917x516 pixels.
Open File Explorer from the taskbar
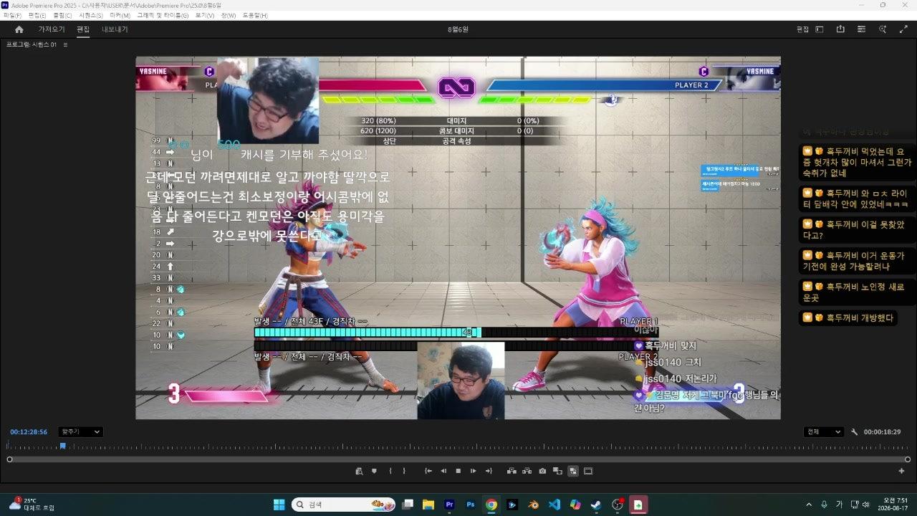(428, 505)
